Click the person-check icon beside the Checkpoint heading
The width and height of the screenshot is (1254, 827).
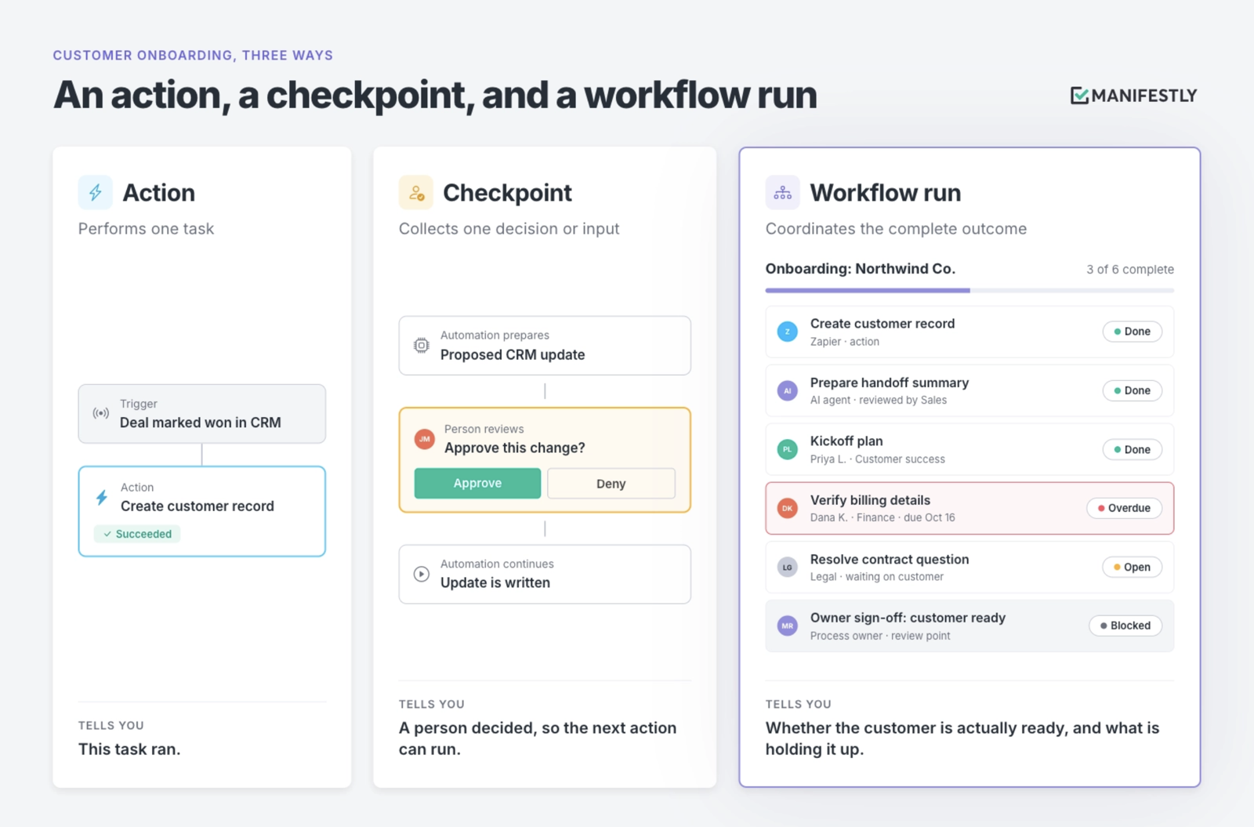(416, 193)
